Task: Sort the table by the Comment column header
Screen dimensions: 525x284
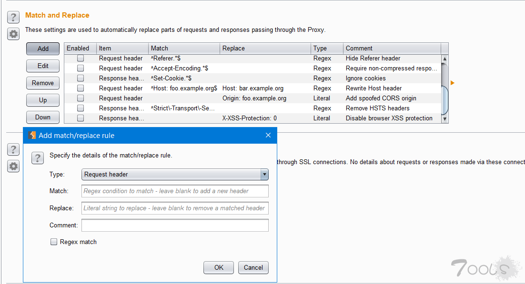Action: pos(392,48)
